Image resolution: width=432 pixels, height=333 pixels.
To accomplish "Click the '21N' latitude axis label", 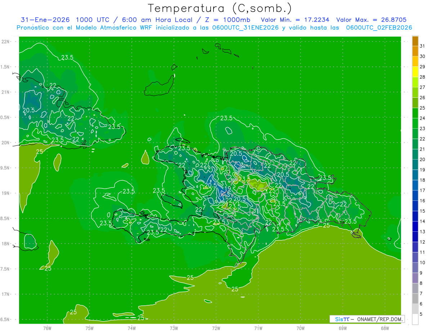I will (x=5, y=92).
